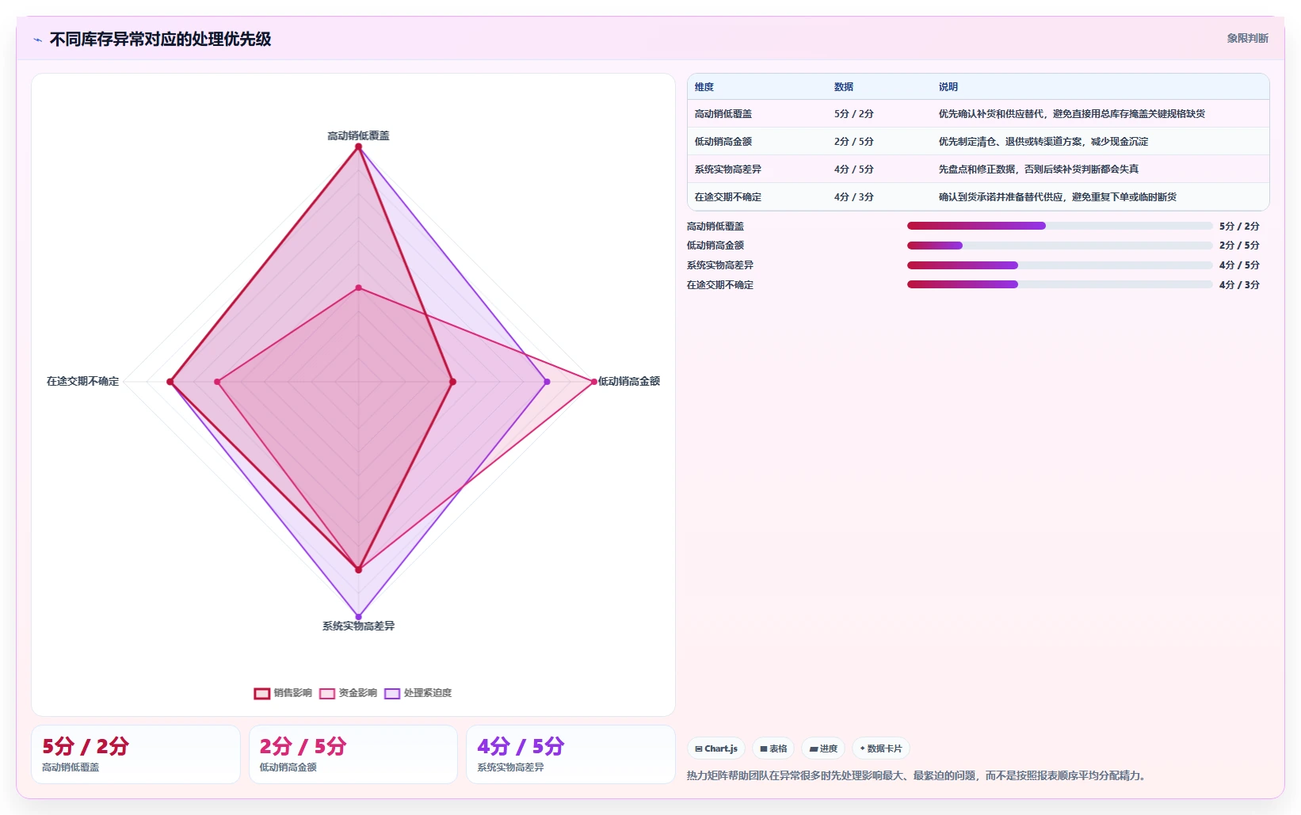Toggle 资金影响 dataset in chart legend
1301x815 pixels.
(348, 693)
